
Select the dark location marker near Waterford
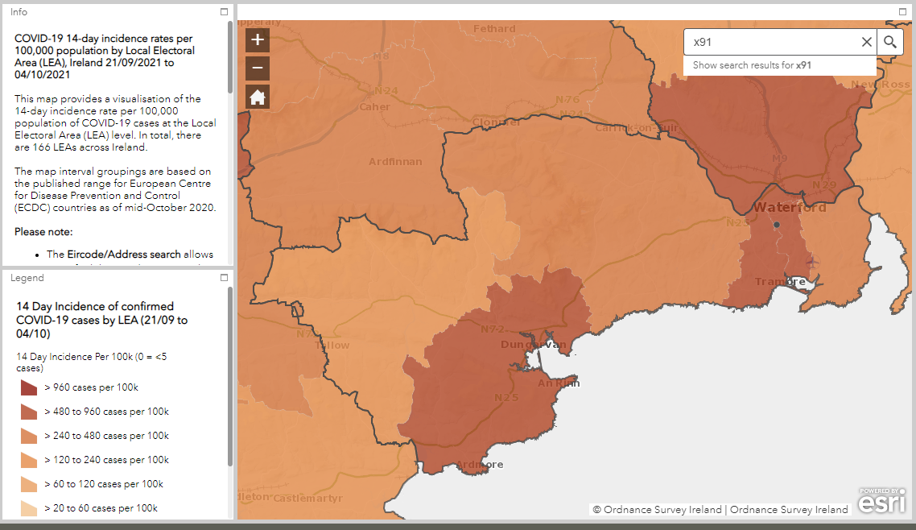click(x=776, y=225)
